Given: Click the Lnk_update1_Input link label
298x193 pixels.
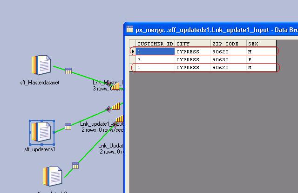Looking at the screenshot, I should (x=101, y=124).
